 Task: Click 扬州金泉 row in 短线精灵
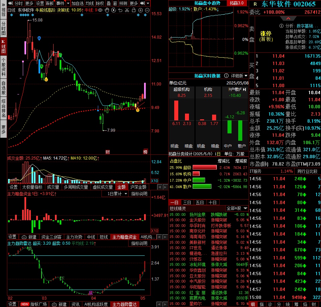tap(209, 214)
